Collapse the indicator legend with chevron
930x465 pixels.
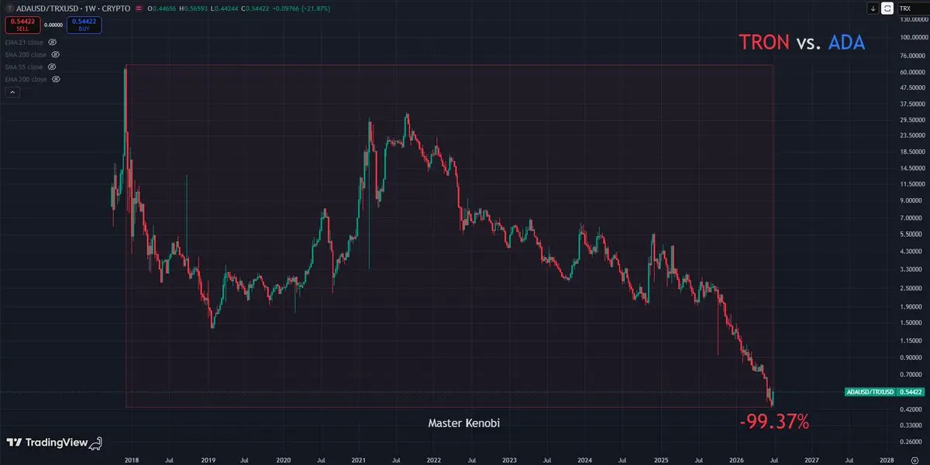(12, 91)
